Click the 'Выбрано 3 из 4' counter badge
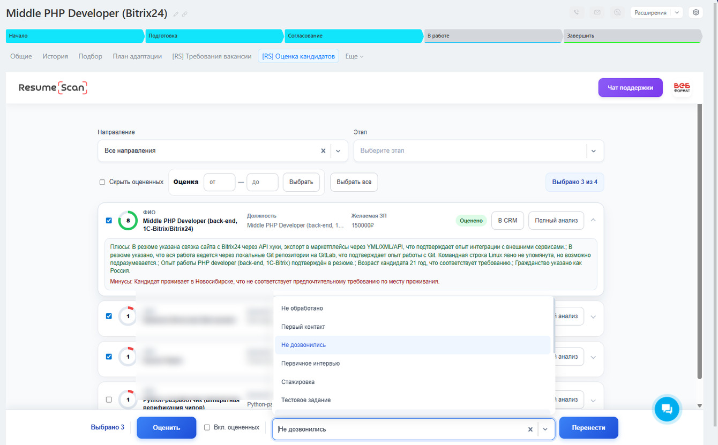This screenshot has height=445, width=718. (575, 182)
